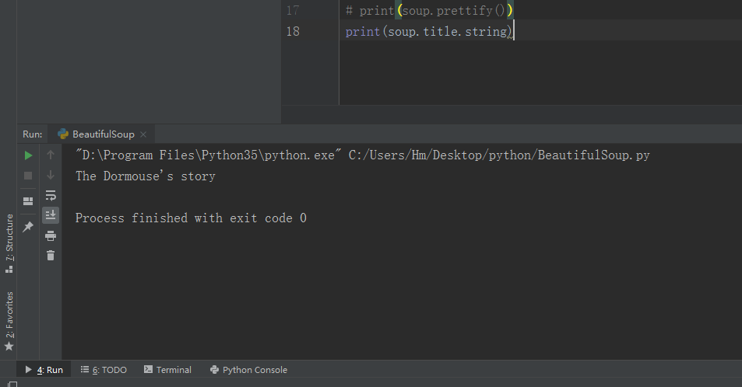
Task: Click the tool window quick-access icon in status bar
Action: tap(12, 384)
